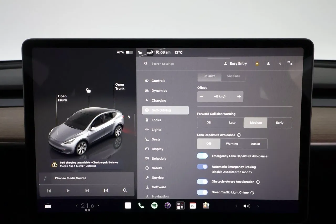Tap Open Frunk
The height and width of the screenshot is (224, 336).
[62, 98]
